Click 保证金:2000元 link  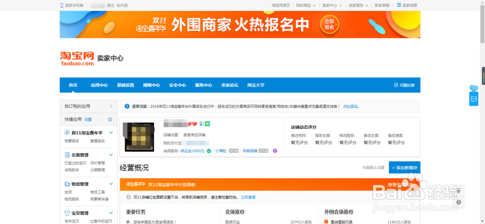[x=193, y=151]
